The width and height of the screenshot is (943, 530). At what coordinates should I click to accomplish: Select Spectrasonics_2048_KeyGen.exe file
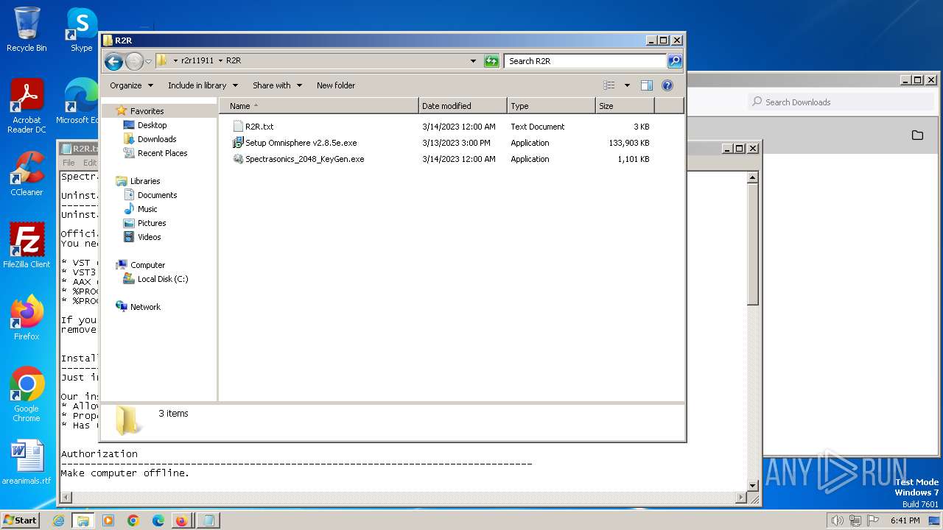pyautogui.click(x=304, y=159)
